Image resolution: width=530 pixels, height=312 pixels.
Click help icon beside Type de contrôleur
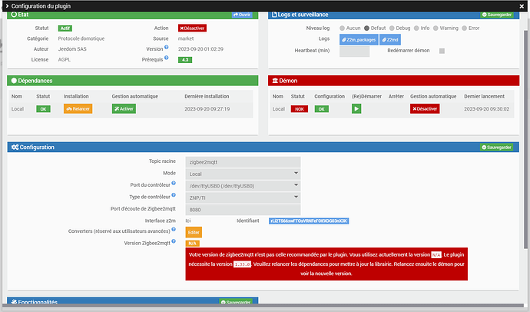click(x=174, y=195)
